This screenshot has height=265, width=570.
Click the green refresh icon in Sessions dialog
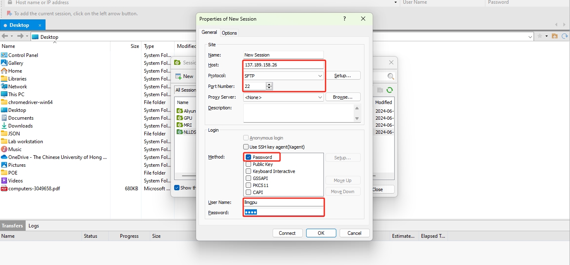[389, 90]
